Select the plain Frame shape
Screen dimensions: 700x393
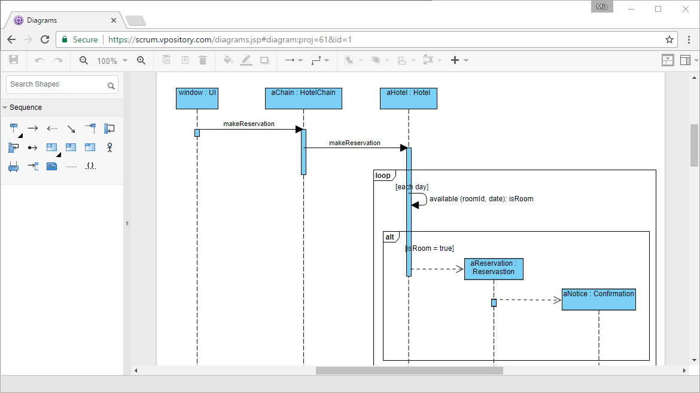90,147
